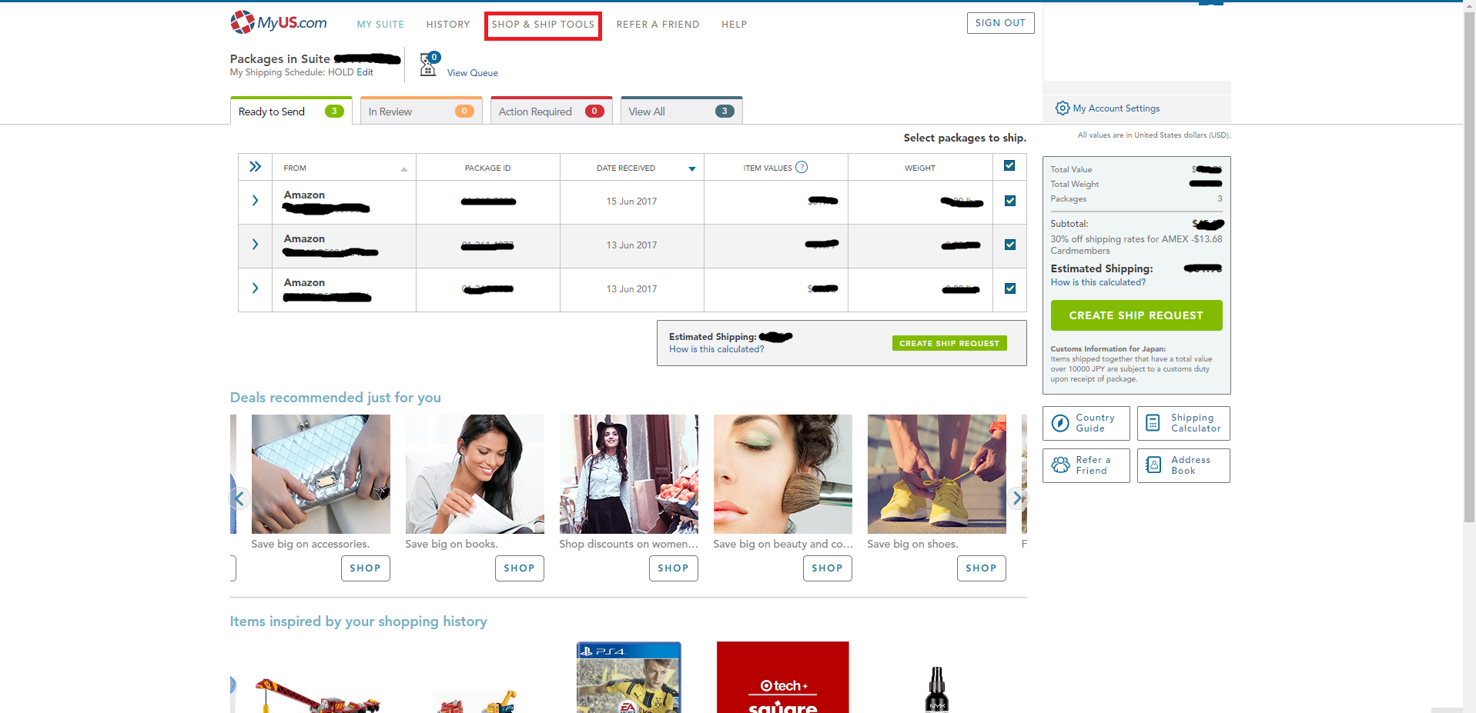Viewport: 1476px width, 713px height.
Task: Shop the women's discounts deal
Action: click(x=673, y=568)
